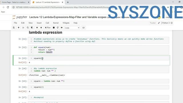This screenshot has height=103, width=183.
Task: Open the Cell menu
Action: click(x=47, y=23)
